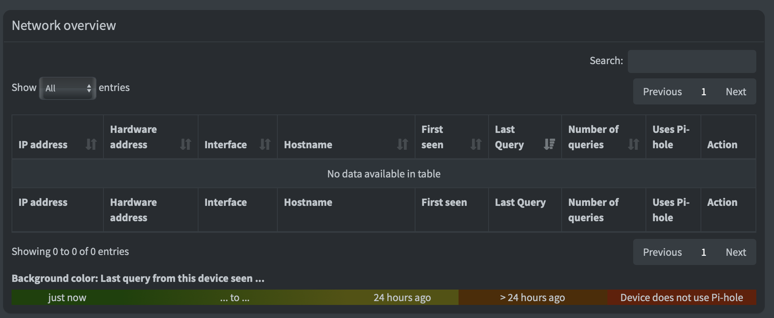Click the IP address sort icon

(x=91, y=144)
